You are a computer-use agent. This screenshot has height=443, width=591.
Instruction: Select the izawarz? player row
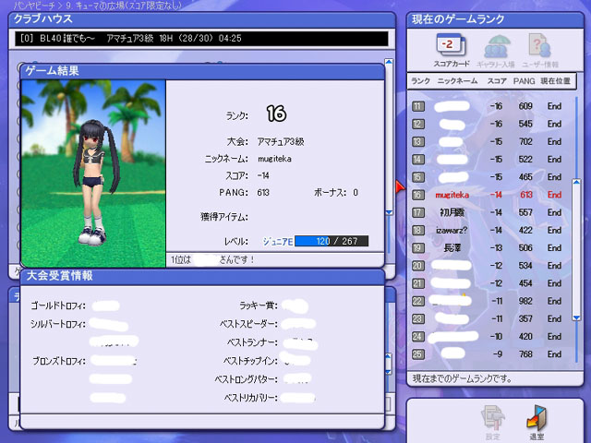click(489, 230)
